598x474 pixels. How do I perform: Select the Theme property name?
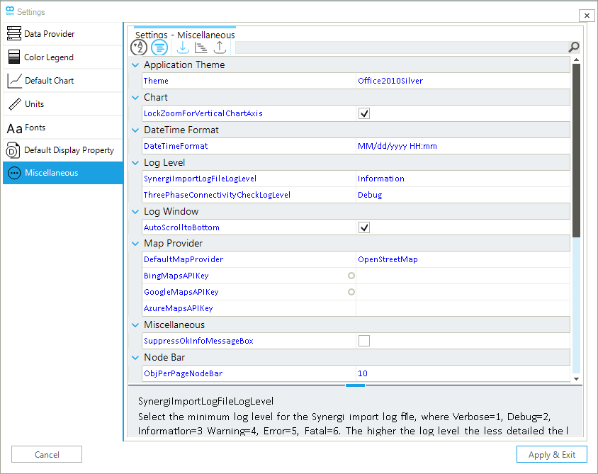(x=156, y=81)
